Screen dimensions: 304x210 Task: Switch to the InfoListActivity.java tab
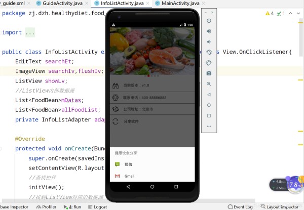click(122, 4)
